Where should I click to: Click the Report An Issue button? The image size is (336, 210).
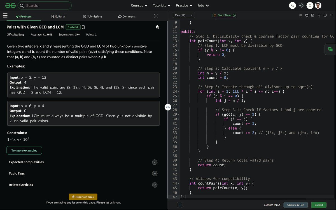point(83,197)
